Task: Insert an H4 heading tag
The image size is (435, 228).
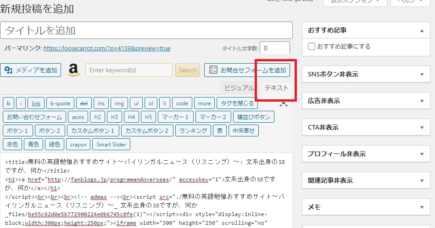Action: click(x=132, y=117)
